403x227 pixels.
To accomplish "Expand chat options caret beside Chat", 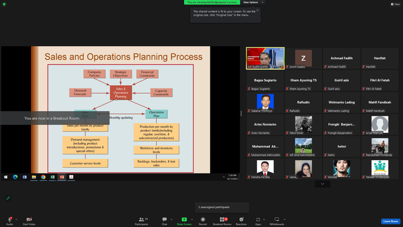I will pyautogui.click(x=171, y=219).
